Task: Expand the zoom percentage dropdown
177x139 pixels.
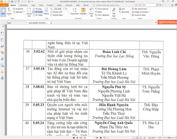Action: point(63,9)
